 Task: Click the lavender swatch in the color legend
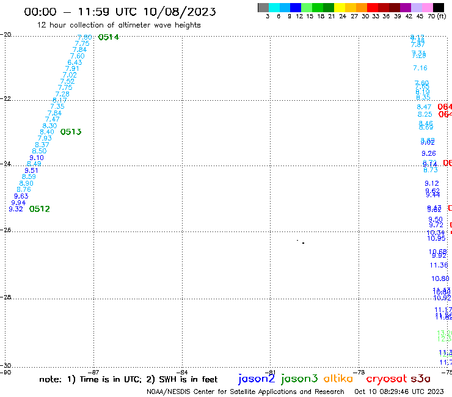click(417, 7)
